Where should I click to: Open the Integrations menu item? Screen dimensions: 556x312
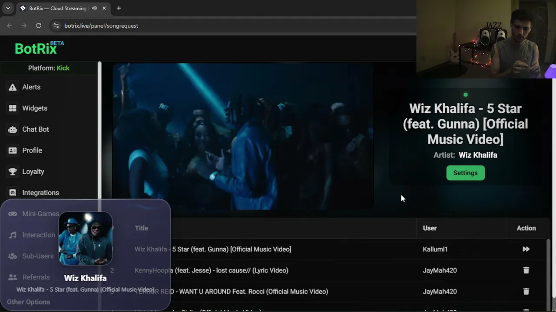[40, 193]
